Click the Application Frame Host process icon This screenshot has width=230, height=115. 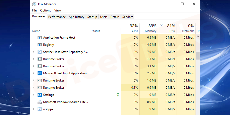pos(40,38)
